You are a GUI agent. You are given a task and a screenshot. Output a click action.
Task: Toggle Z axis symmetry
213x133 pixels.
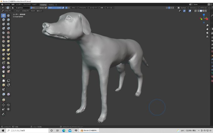click(x=173, y=8)
